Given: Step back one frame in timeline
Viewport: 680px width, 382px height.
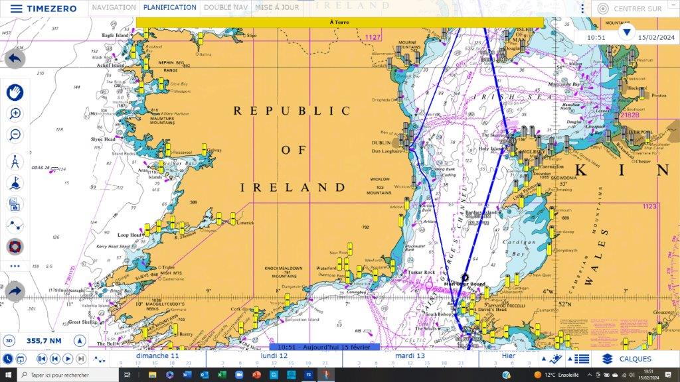Looking at the screenshot, I should [54, 359].
